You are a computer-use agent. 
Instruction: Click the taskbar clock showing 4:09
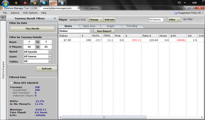coord(194,3)
